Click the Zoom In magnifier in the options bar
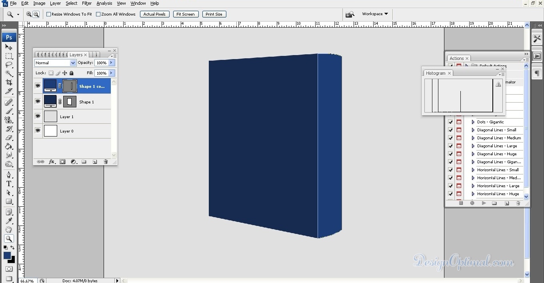 tap(29, 14)
